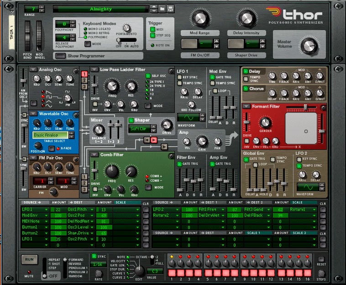
Task: Click the sequencer RUN button
Action: tap(29, 260)
